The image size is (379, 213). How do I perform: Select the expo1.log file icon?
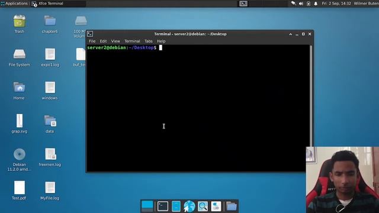click(x=50, y=54)
